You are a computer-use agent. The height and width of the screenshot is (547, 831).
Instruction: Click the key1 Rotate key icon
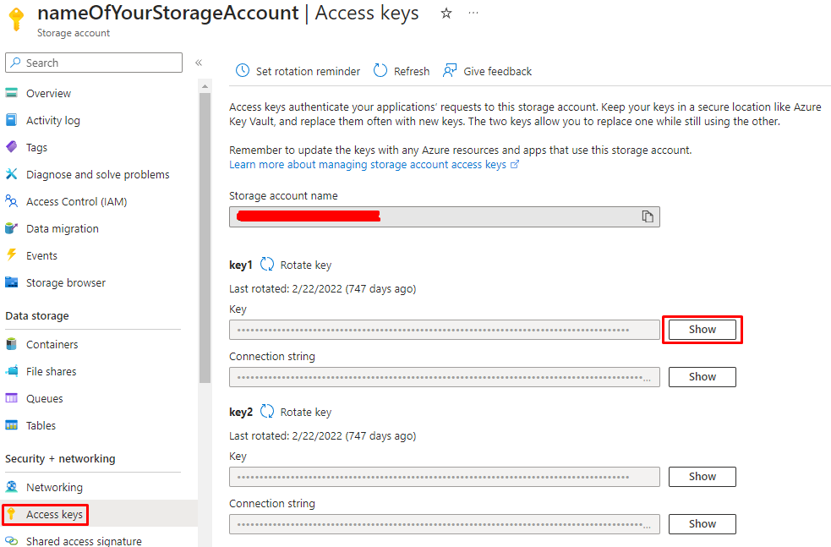click(x=267, y=265)
